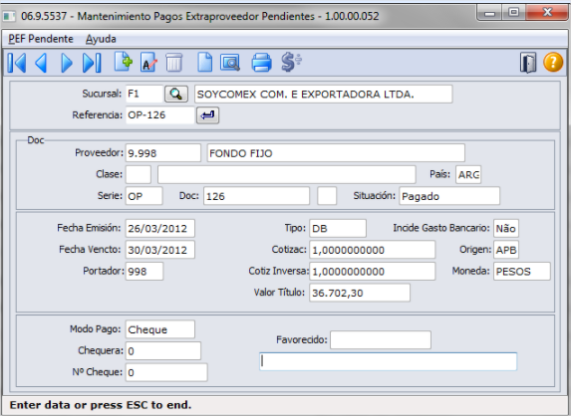Image resolution: width=571 pixels, height=416 pixels.
Task: Click Valor Título field 36.702,30
Action: 360,293
